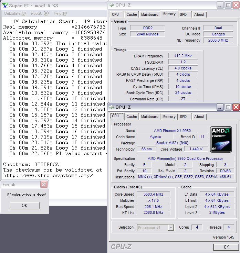Click the Threads count field
This screenshot has width=240, height=253.
229,227
